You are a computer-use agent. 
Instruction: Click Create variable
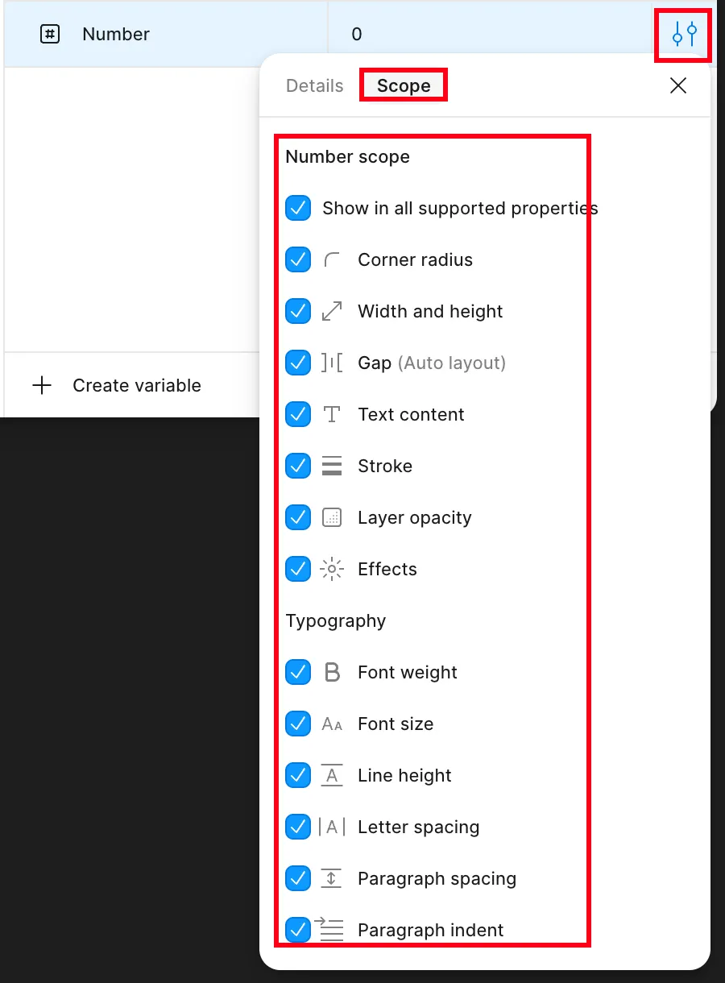(x=116, y=386)
